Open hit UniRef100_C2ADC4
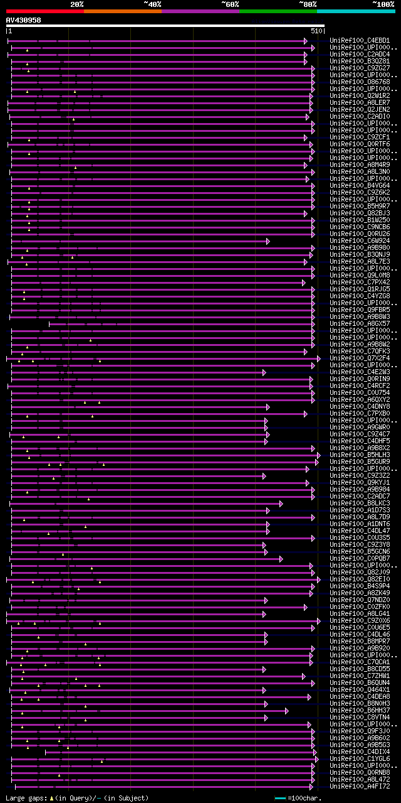The height and width of the screenshot is (803, 401). [x=360, y=55]
